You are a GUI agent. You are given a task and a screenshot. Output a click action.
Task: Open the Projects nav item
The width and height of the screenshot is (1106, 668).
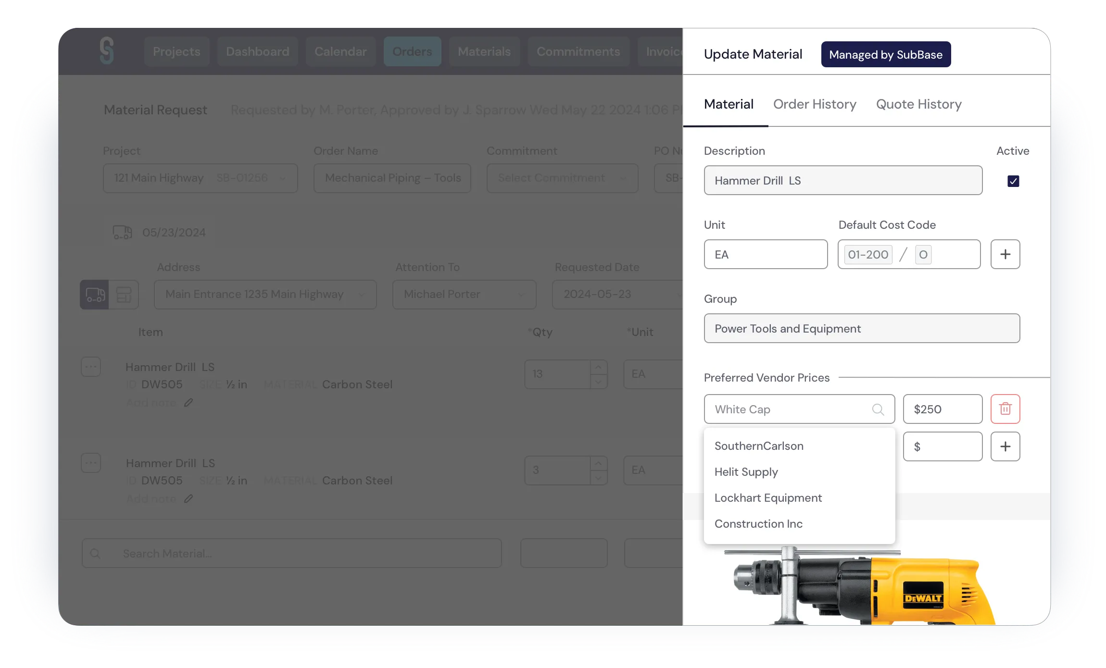[176, 51]
